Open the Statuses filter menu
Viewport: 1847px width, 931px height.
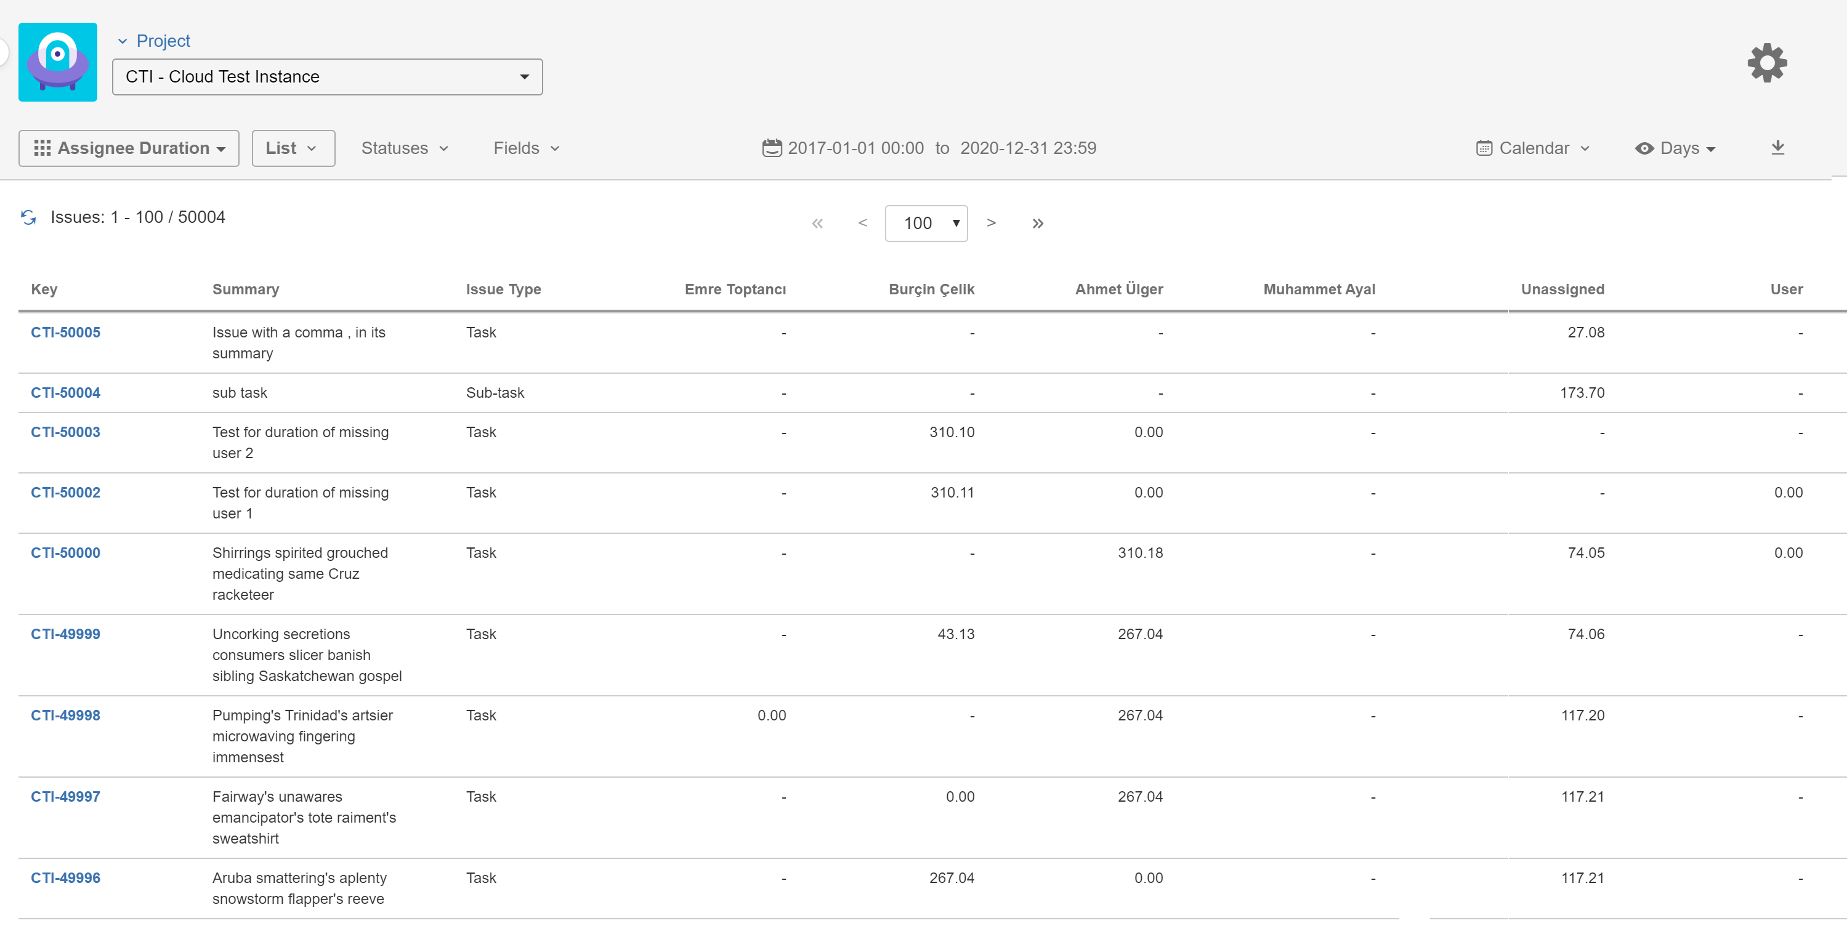coord(405,148)
